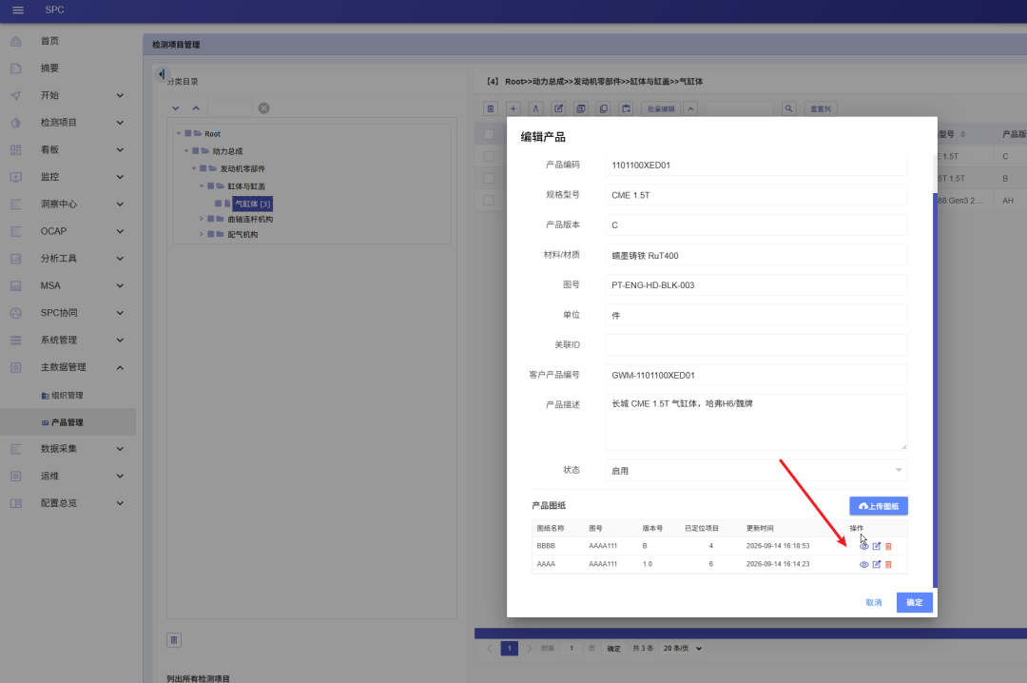
Task: Click the 产品描述 text area
Action: (757, 422)
